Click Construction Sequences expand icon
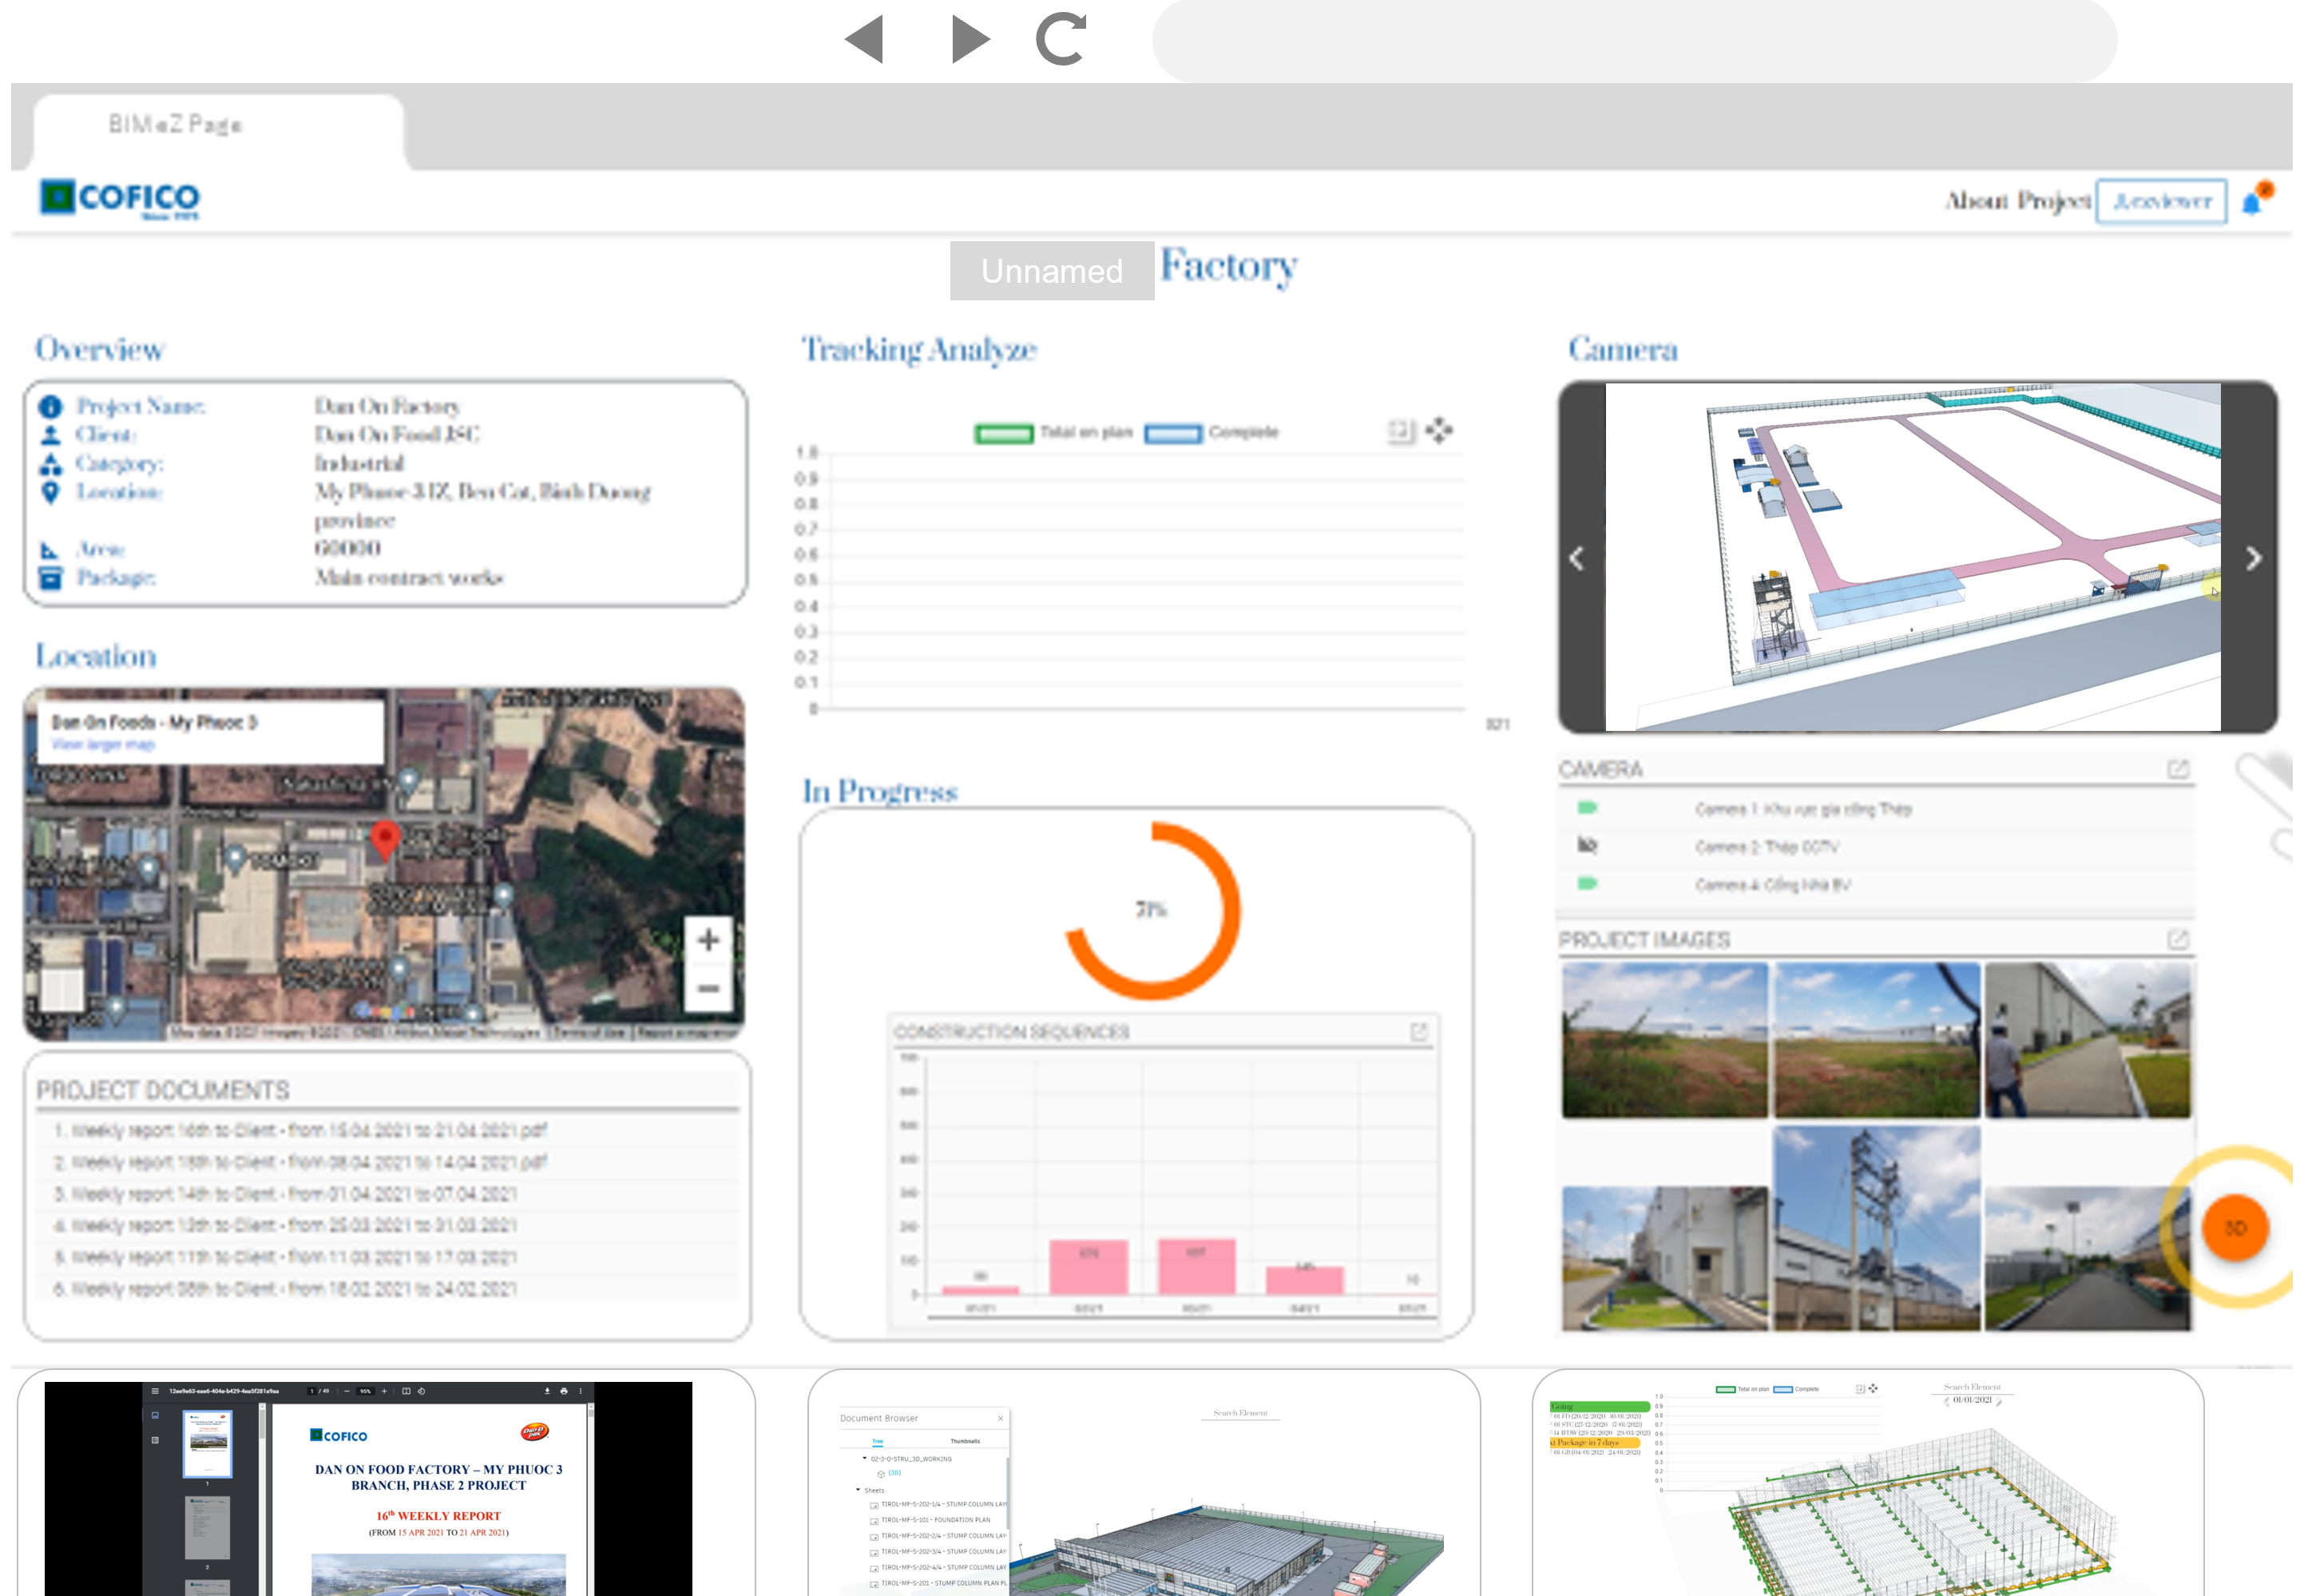The height and width of the screenshot is (1596, 2308). point(1418,1031)
